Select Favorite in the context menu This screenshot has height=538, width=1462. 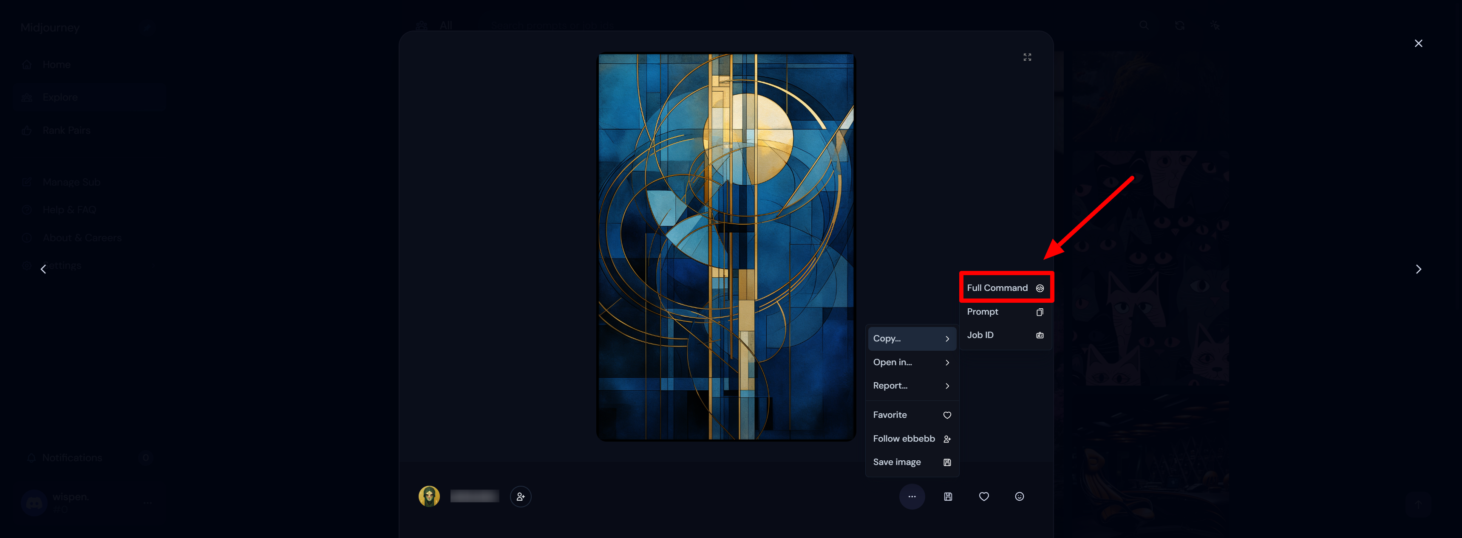[x=912, y=415]
